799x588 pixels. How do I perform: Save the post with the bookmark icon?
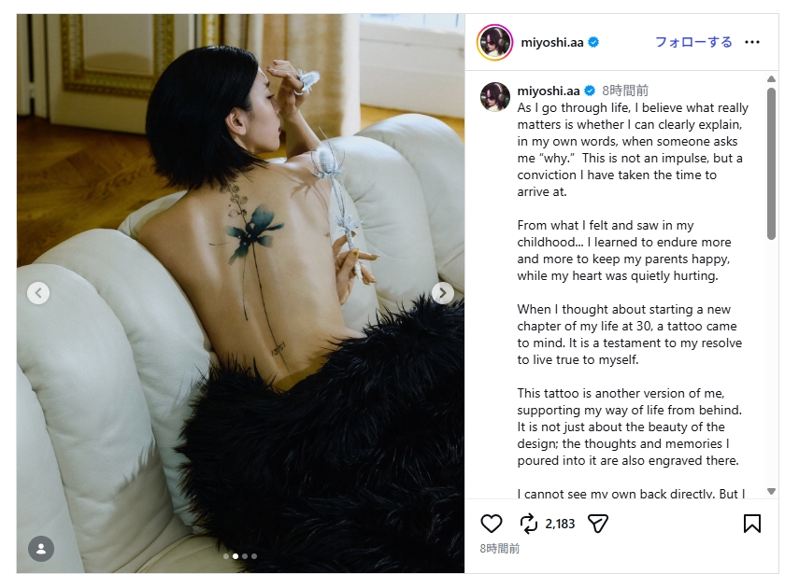pyautogui.click(x=752, y=524)
